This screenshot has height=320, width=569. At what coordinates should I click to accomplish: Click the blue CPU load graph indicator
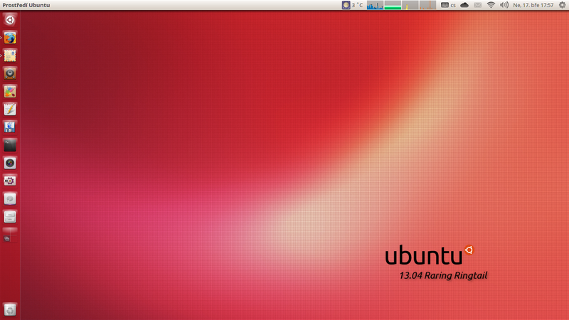(x=375, y=5)
